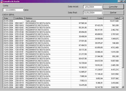Sort by the Data column header
The width and height of the screenshot is (126, 91).
pos(9,18)
